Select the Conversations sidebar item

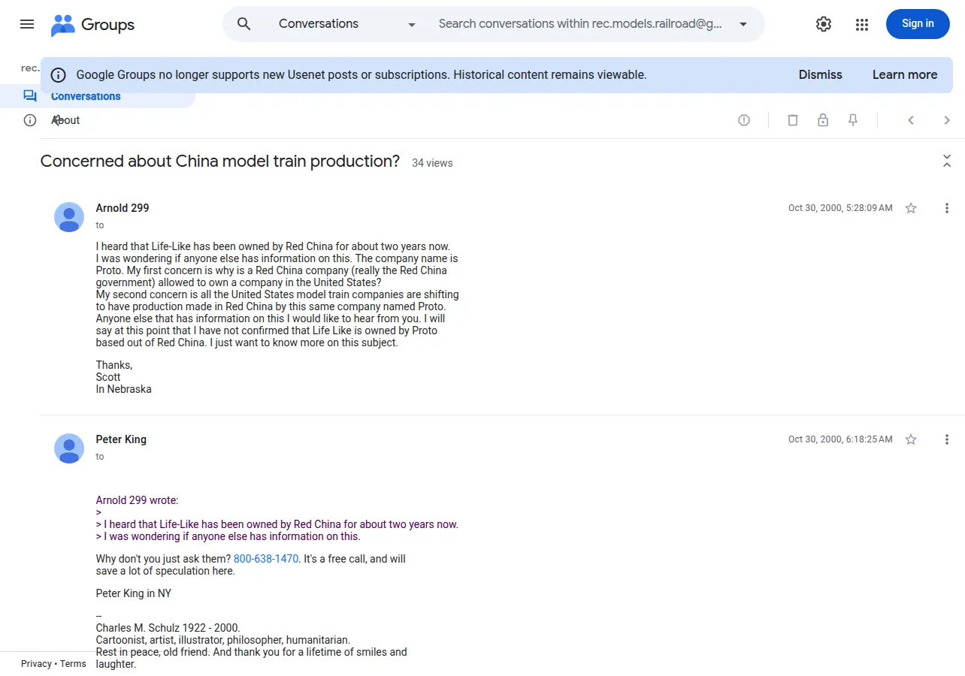(x=98, y=96)
